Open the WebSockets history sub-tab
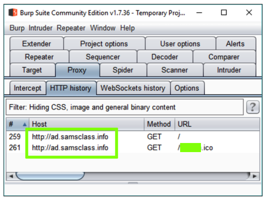 click(x=133, y=88)
